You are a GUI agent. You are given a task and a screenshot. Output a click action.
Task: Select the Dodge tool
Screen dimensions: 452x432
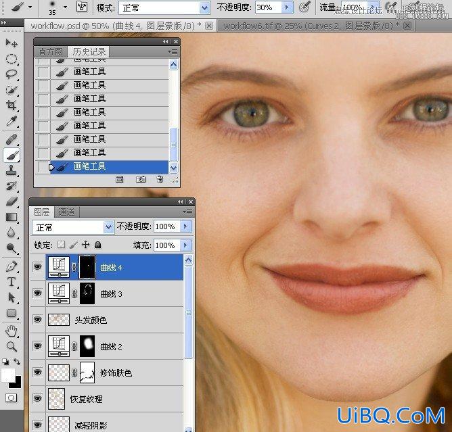(12, 248)
